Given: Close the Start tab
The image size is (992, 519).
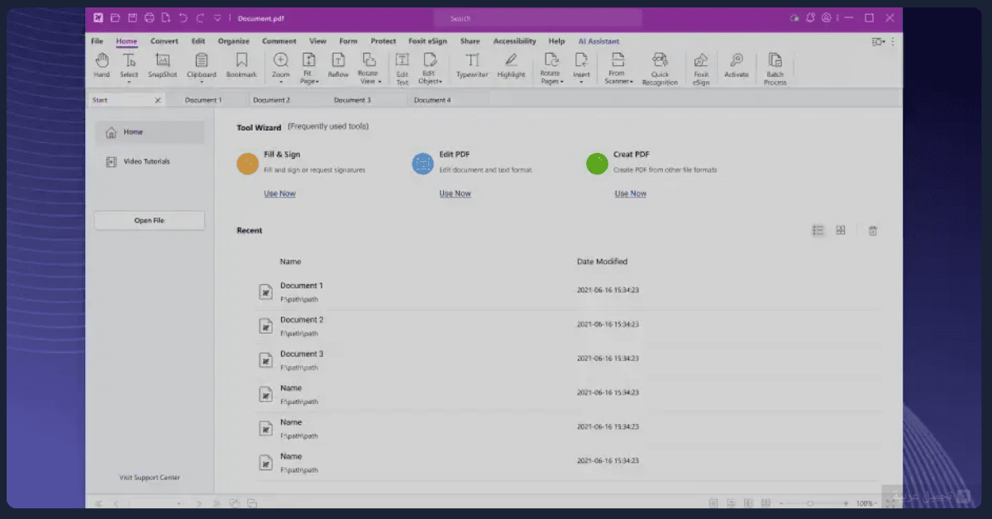Looking at the screenshot, I should click(x=158, y=100).
